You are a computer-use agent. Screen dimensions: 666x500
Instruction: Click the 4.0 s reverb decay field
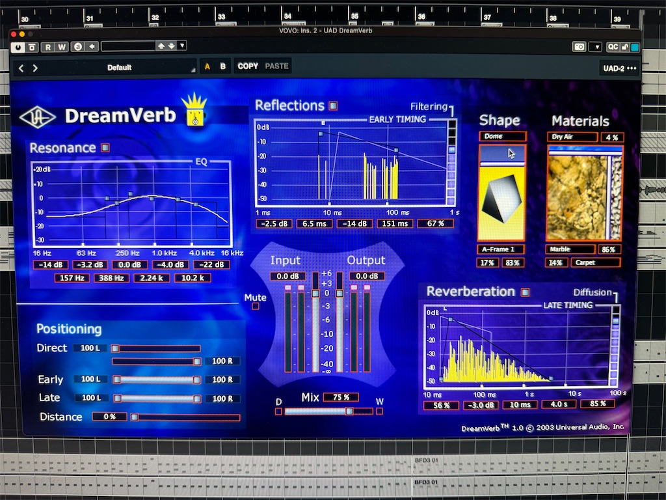[x=559, y=404]
